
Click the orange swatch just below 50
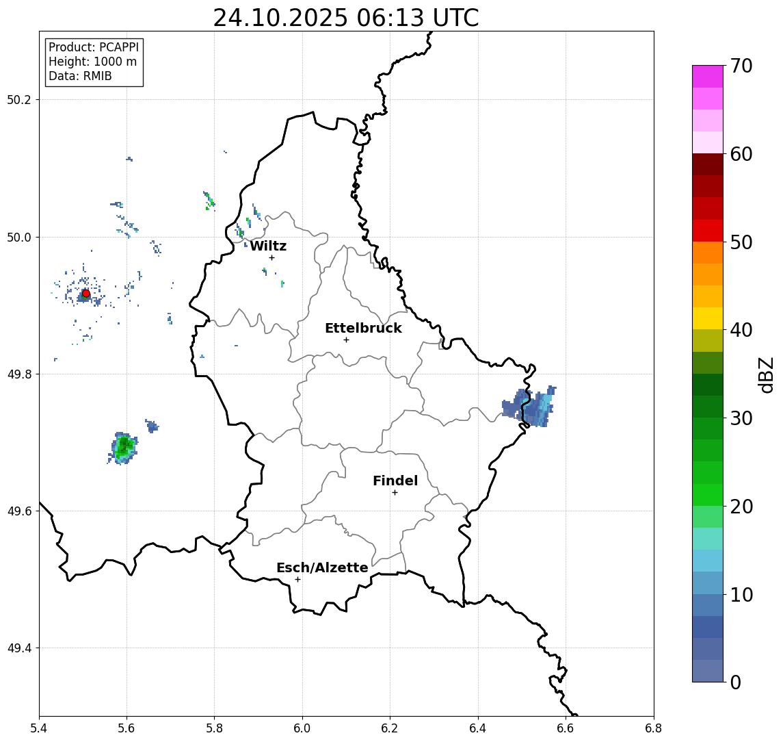pos(708,253)
